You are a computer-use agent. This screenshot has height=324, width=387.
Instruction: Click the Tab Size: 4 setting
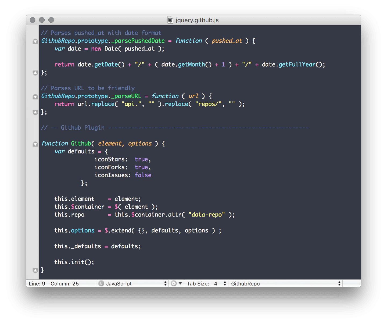point(206,283)
